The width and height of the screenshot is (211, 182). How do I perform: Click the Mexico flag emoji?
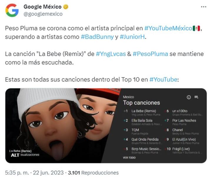tap(196, 28)
